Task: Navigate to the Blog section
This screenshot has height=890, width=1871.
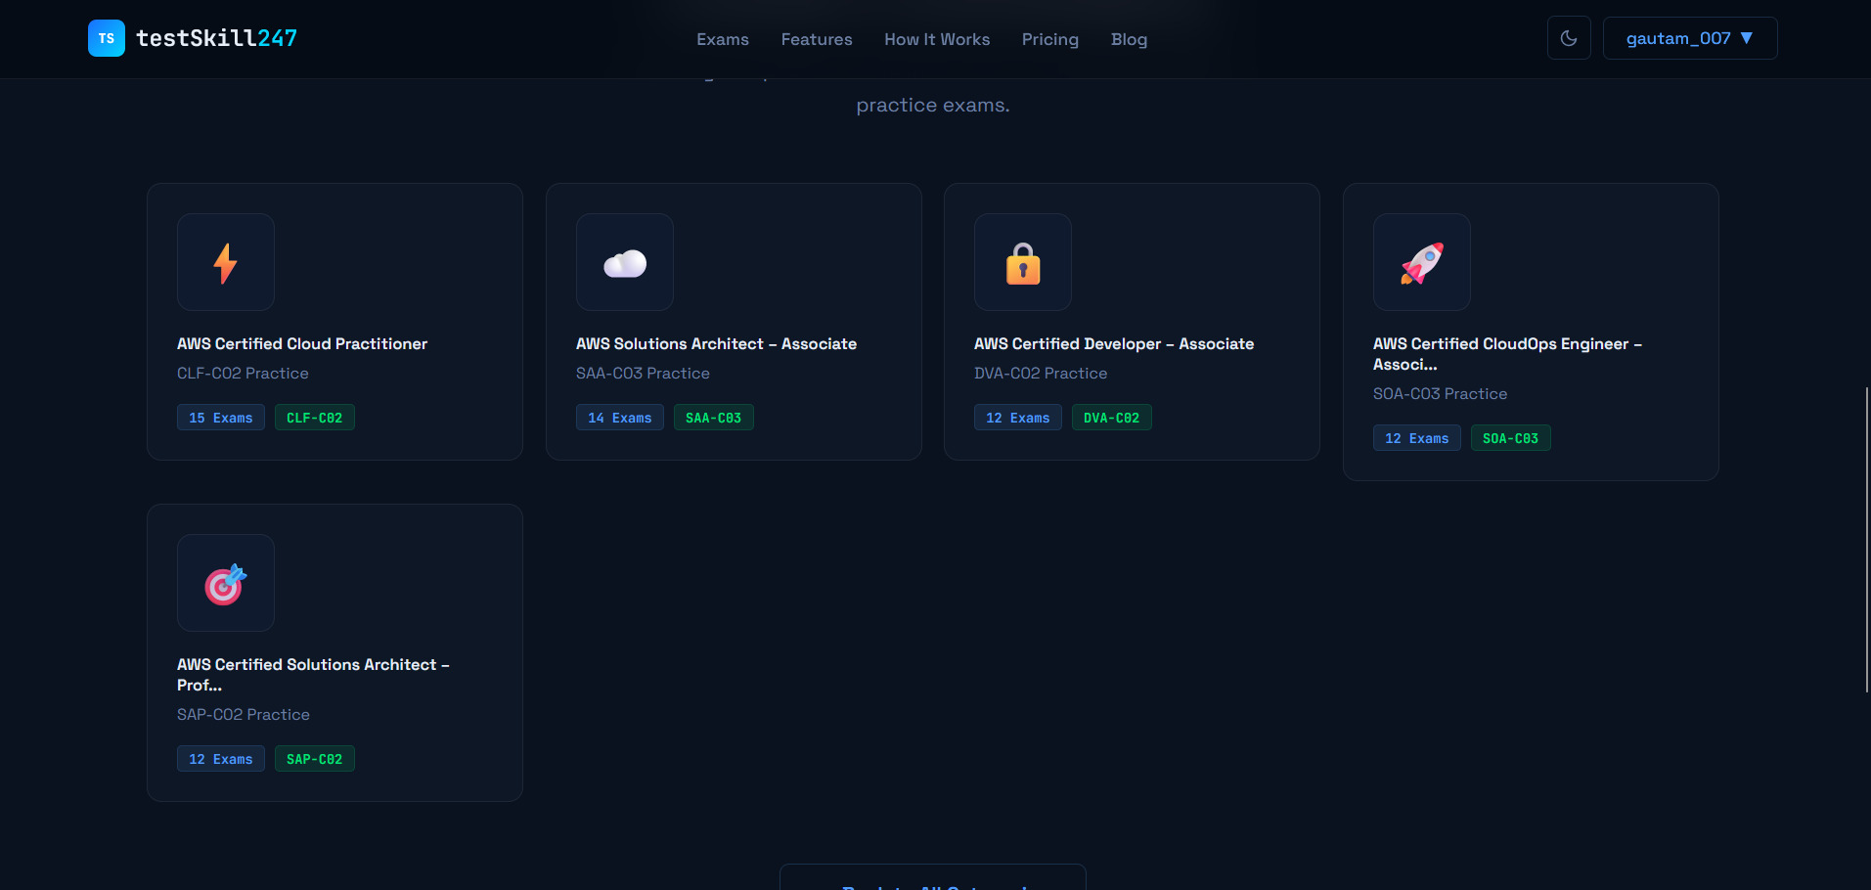Action: click(x=1129, y=39)
